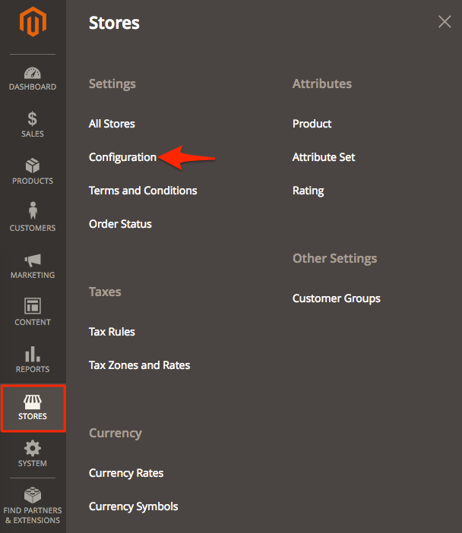This screenshot has height=533, width=462.
Task: Open the Marketing megaphone icon
Action: pyautogui.click(x=33, y=260)
